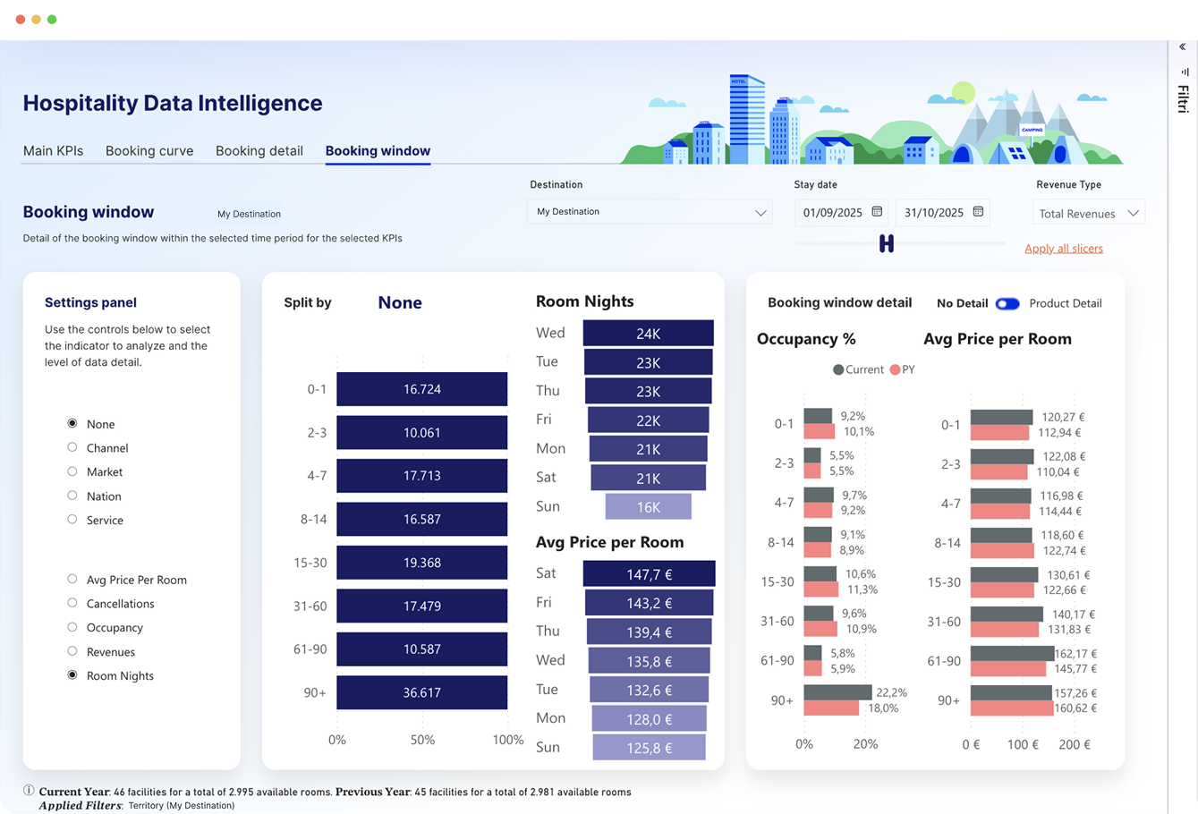
Task: Click the filter icon above Filtri
Action: [x=1183, y=72]
